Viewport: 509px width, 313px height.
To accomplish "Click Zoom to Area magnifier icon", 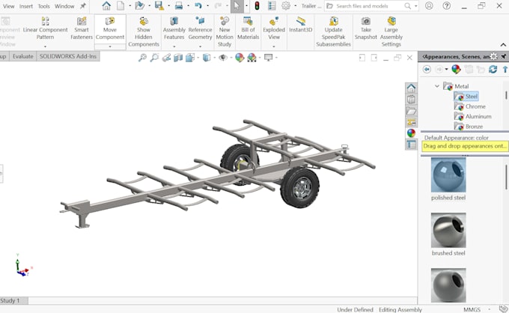I will (154, 58).
